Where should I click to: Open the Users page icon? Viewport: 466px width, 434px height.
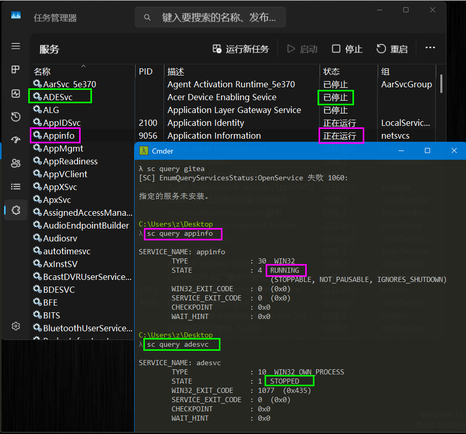coord(15,163)
